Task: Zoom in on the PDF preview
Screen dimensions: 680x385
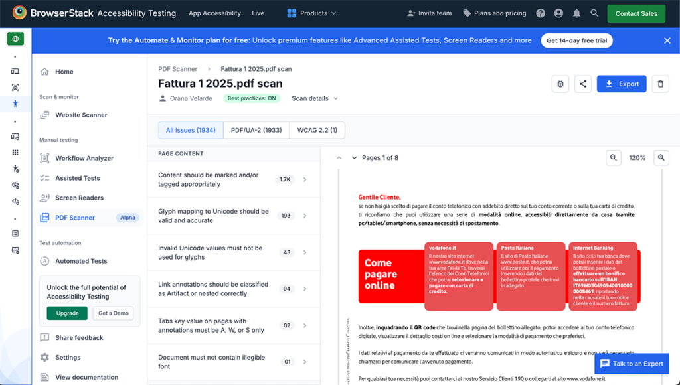Action: coord(661,157)
